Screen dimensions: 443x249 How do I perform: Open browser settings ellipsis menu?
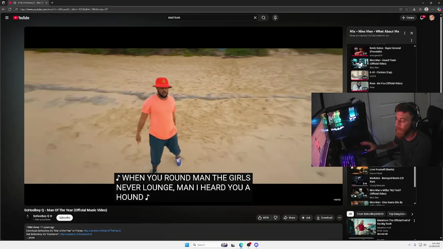433,9
